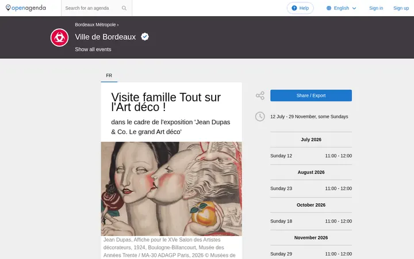Click the verified badge next to Ville de Bordeaux
Screen dimensions: 414x259
[145, 37]
